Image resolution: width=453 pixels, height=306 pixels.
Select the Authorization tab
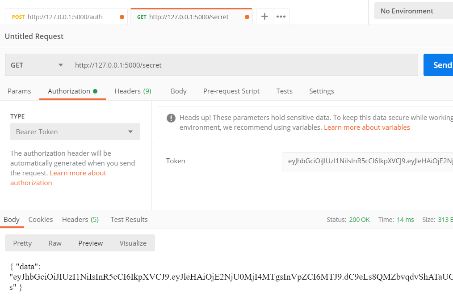click(x=72, y=91)
